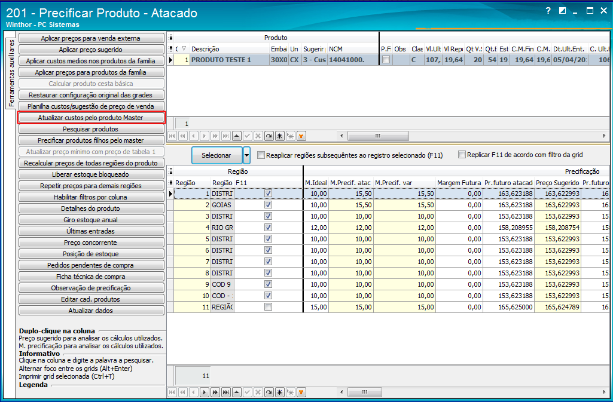
Task: Click refresh arrow icon in region grid toolbar
Action: tap(269, 392)
